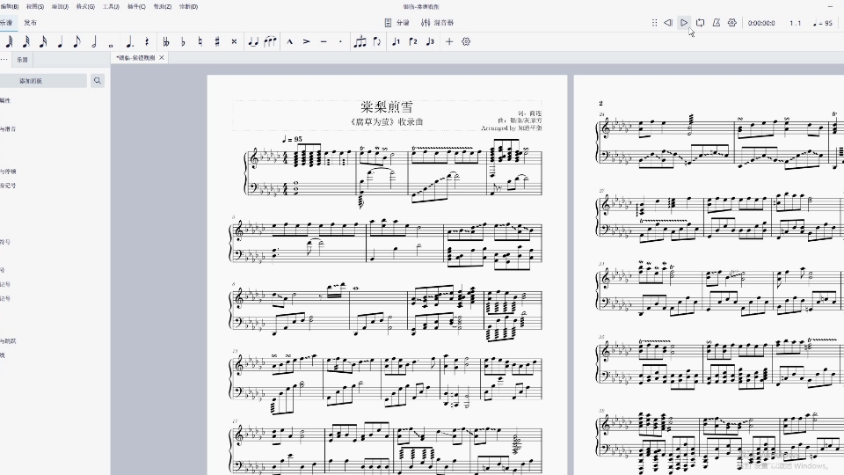844x475 pixels.
Task: Select the 64th note duration
Action: click(9, 41)
